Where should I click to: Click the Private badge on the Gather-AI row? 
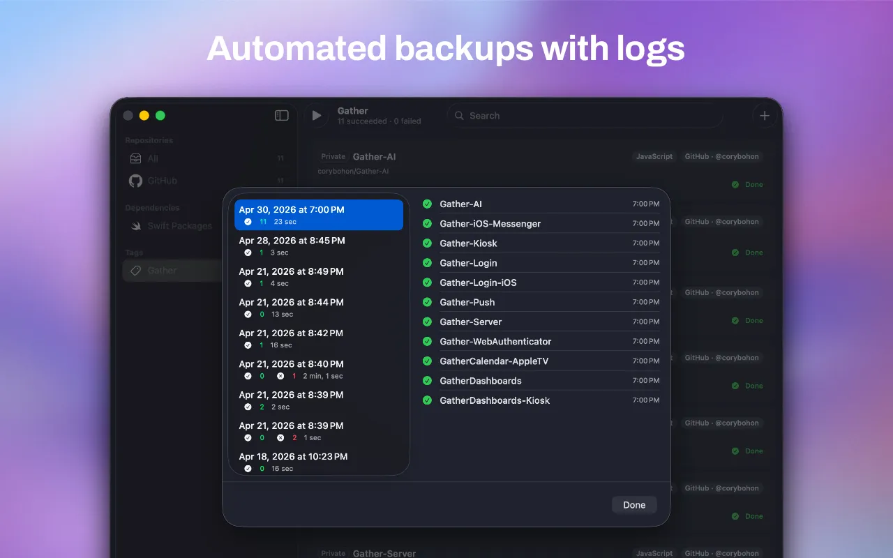click(x=333, y=157)
